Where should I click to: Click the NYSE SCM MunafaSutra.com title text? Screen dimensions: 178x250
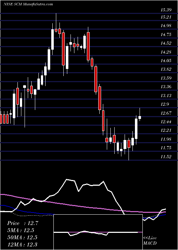28,4
